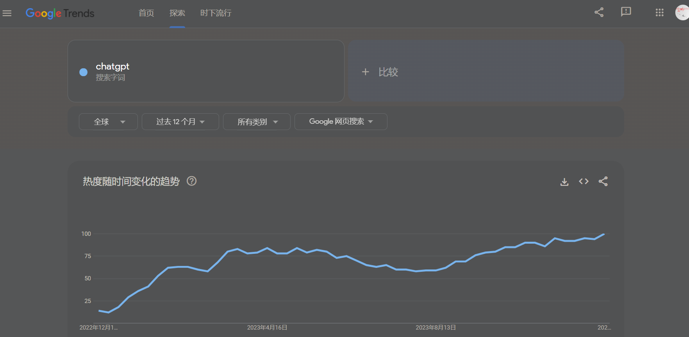Select the 探索 tab

pyautogui.click(x=177, y=13)
